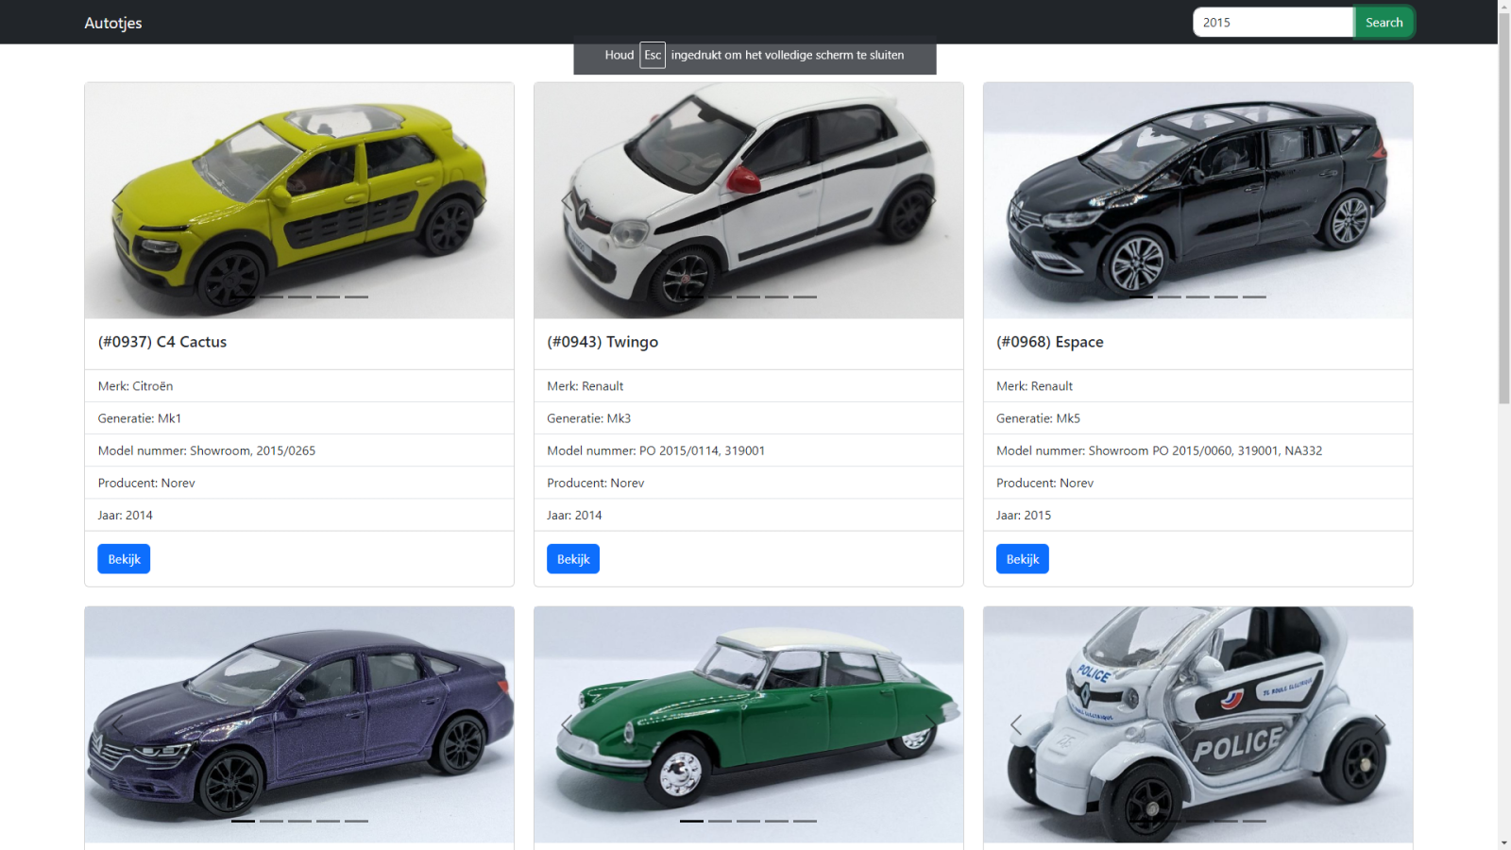Select the first slide indicator on the DS photo
The image size is (1511, 850).
691,821
